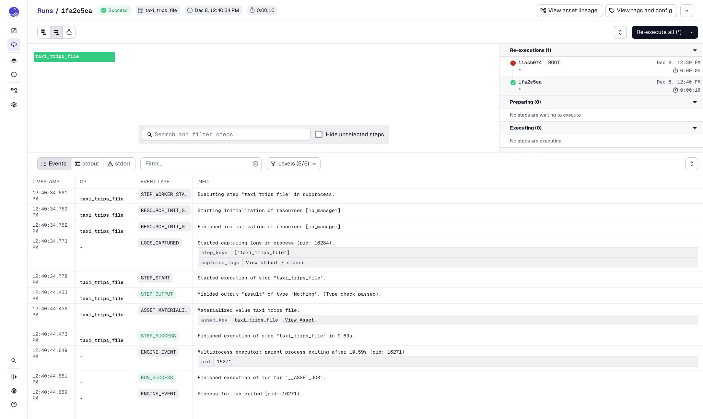Switch to the Events tab
The height and width of the screenshot is (419, 703).
point(54,164)
